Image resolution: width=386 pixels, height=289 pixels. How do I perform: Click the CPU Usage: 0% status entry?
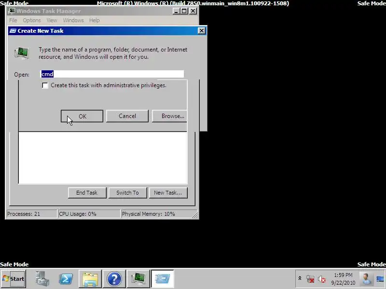89,214
